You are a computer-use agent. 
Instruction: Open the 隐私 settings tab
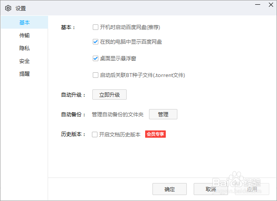24,48
